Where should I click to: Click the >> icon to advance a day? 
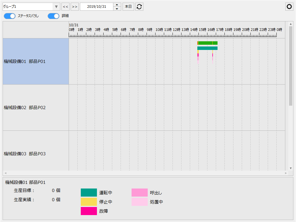74,7
